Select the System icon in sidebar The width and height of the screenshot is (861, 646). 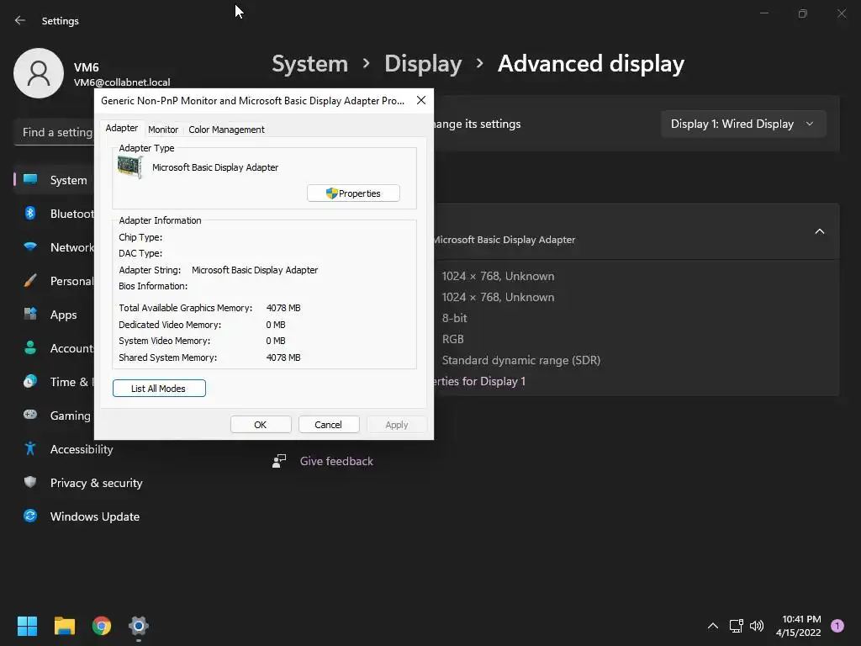tap(30, 180)
